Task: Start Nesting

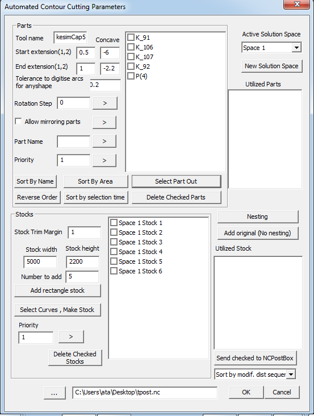Action: 258,217
